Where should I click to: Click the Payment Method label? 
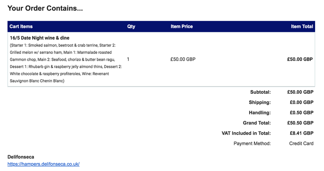[x=252, y=144]
